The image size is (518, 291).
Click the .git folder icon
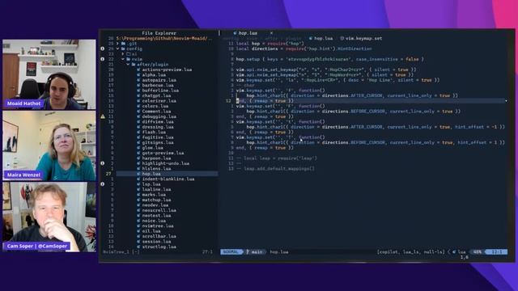123,44
